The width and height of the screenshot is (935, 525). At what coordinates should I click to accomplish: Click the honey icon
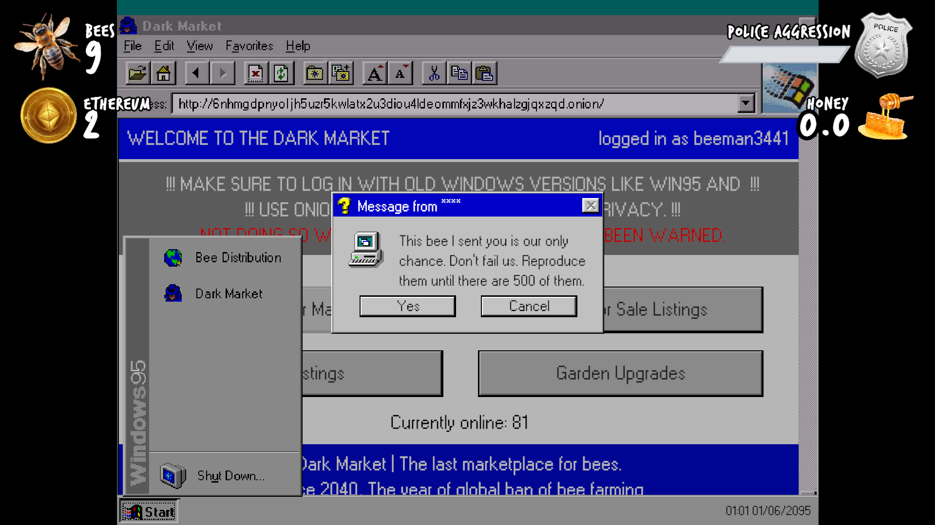coord(885,117)
